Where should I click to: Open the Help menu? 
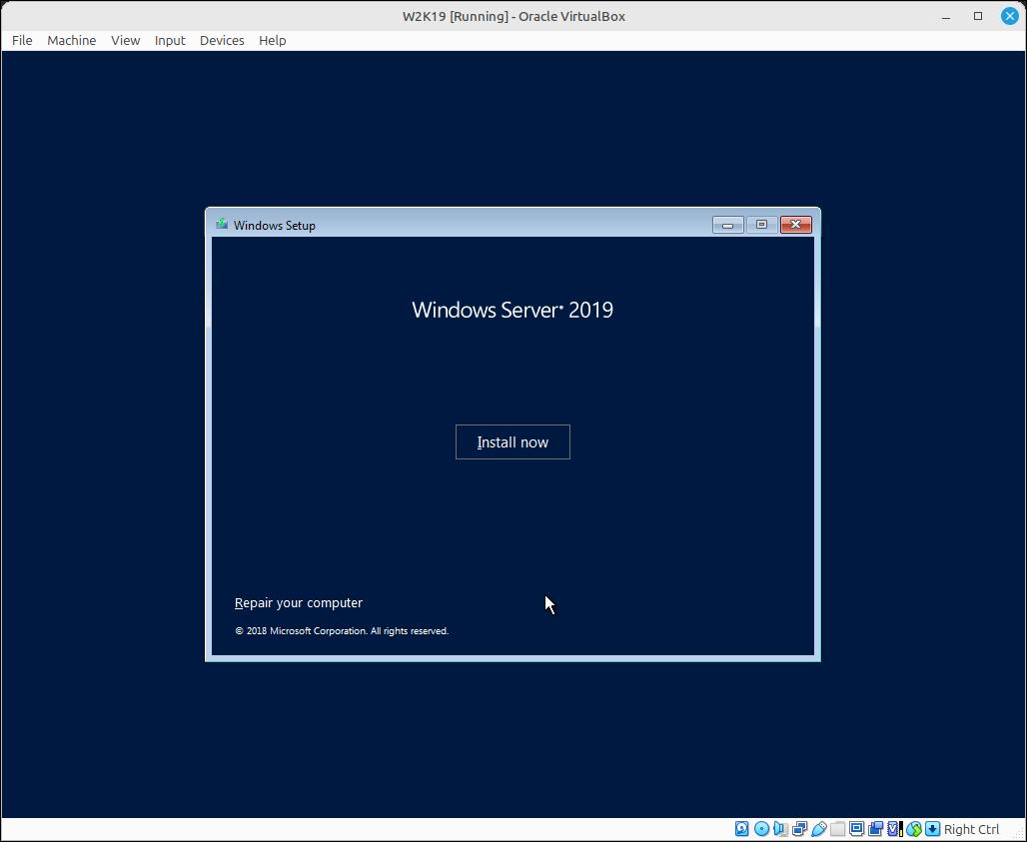(x=273, y=41)
